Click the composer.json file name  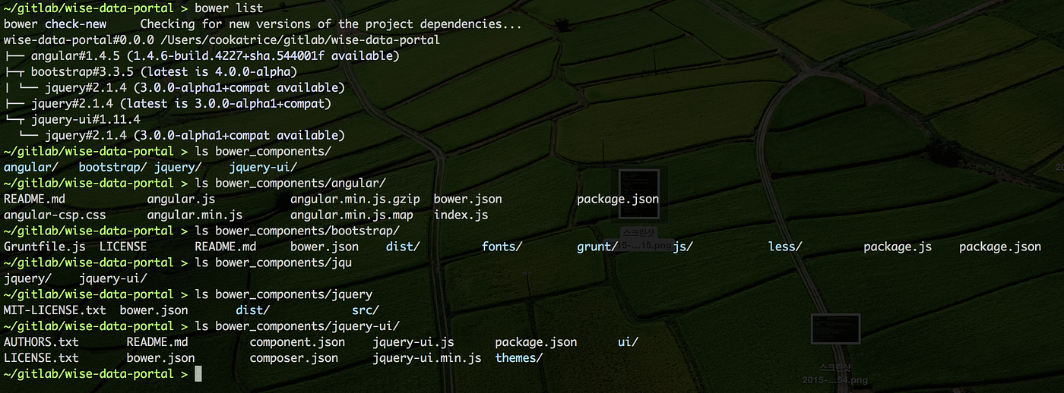coord(293,359)
